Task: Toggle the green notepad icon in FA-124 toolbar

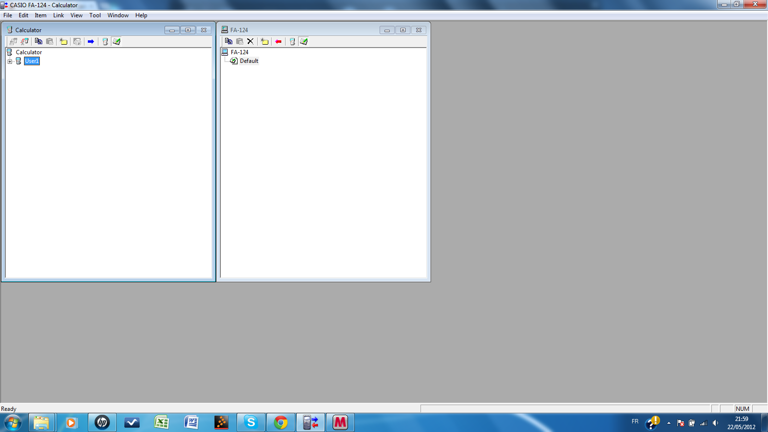Action: pos(304,42)
